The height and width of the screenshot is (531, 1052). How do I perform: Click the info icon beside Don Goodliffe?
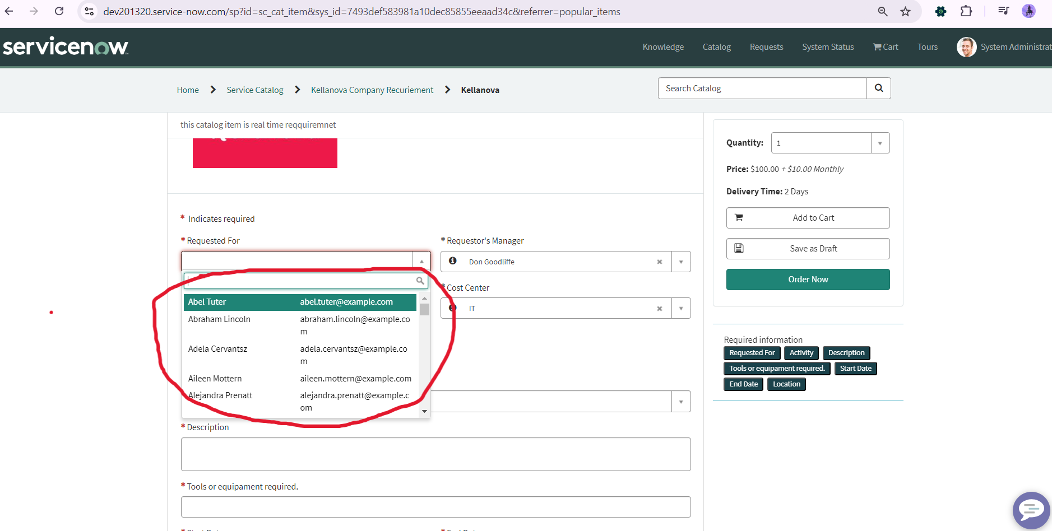452,261
